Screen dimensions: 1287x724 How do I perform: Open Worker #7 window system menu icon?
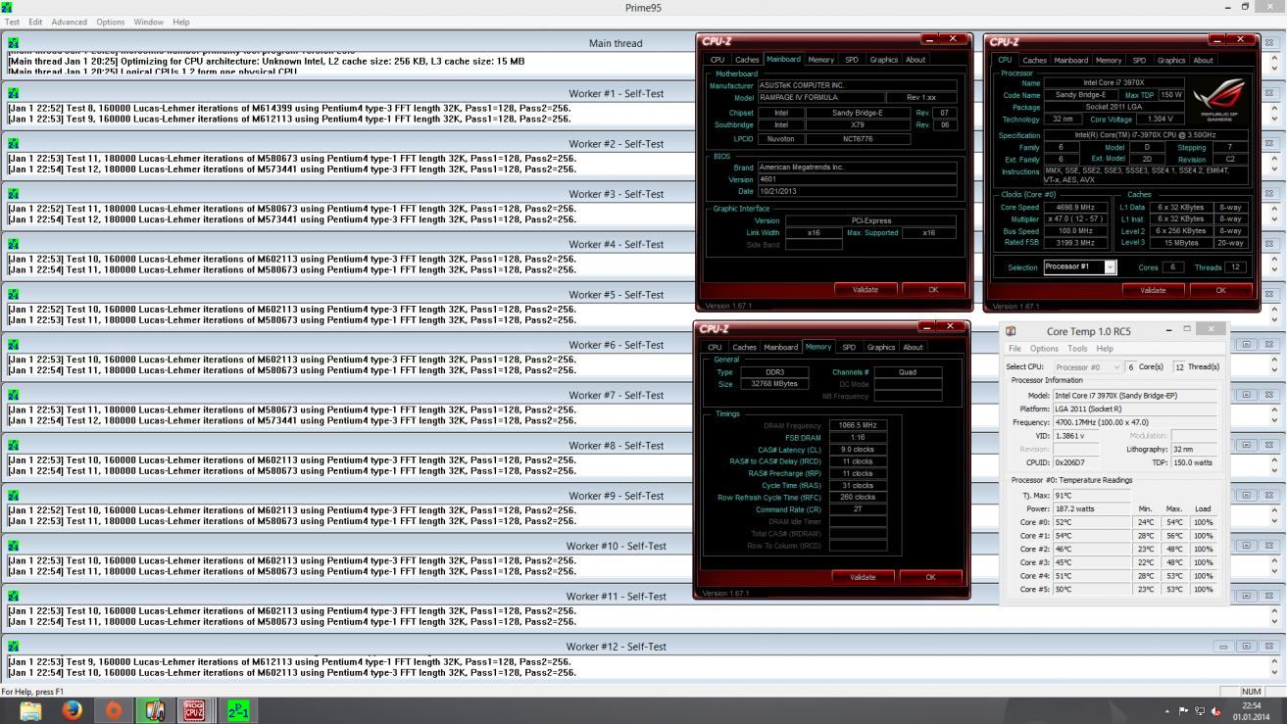tap(14, 395)
